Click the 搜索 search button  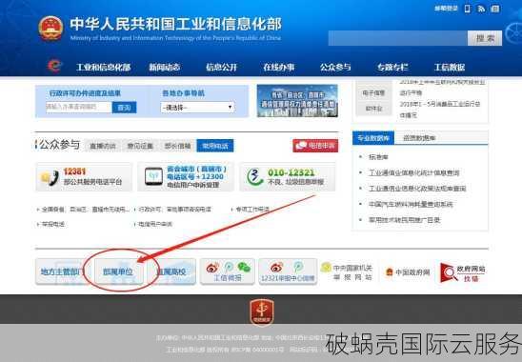click(485, 38)
